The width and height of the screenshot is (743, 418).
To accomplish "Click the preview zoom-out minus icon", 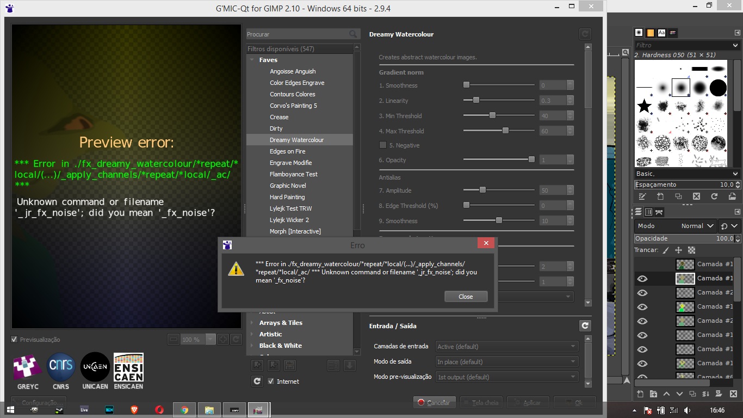I will coord(174,339).
